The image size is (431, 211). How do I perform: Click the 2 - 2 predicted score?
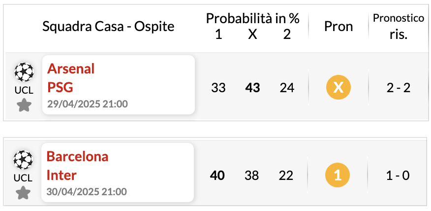pyautogui.click(x=399, y=88)
